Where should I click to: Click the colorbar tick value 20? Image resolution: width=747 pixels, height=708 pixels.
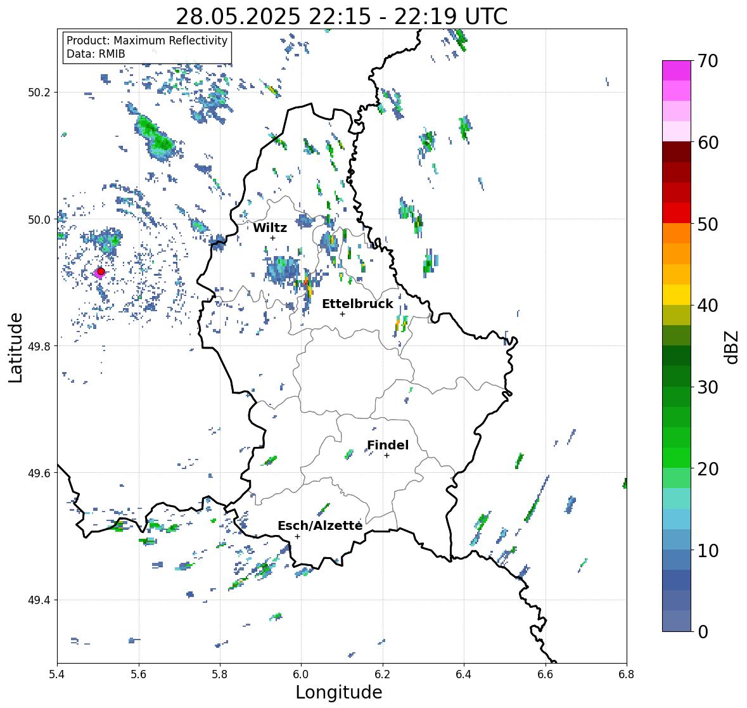click(x=708, y=469)
